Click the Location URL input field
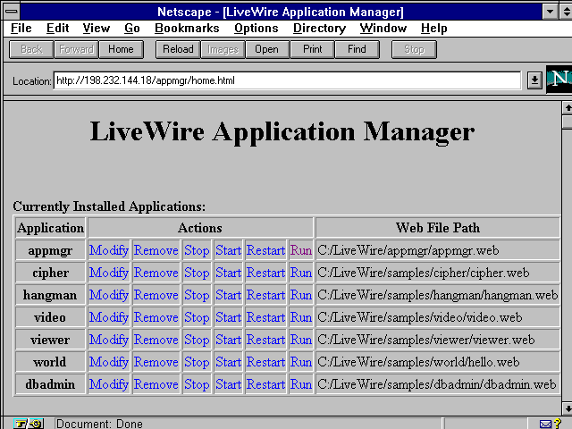 point(286,80)
